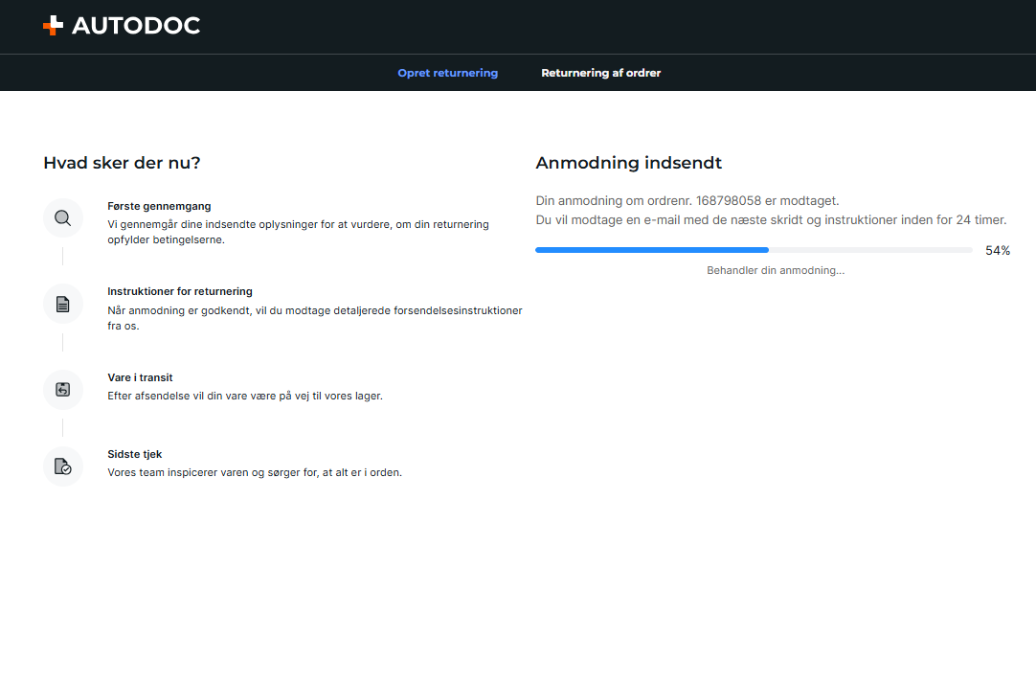This screenshot has height=682, width=1036.
Task: Switch to Returnering af ordrer tab
Action: pyautogui.click(x=600, y=73)
